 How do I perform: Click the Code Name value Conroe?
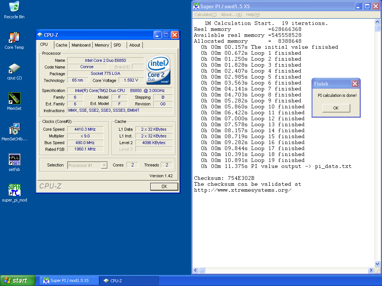pos(87,67)
